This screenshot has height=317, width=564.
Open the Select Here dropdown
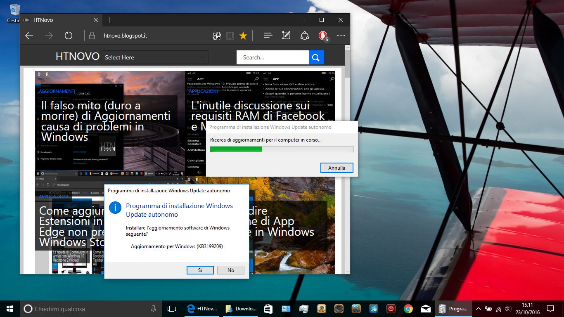155,57
